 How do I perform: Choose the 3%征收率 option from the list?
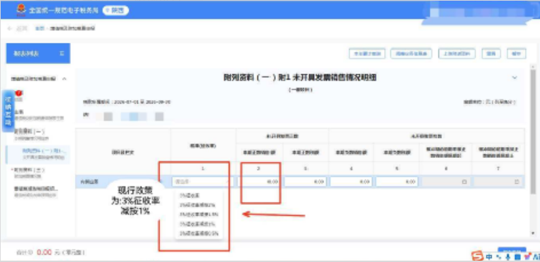coord(189,195)
